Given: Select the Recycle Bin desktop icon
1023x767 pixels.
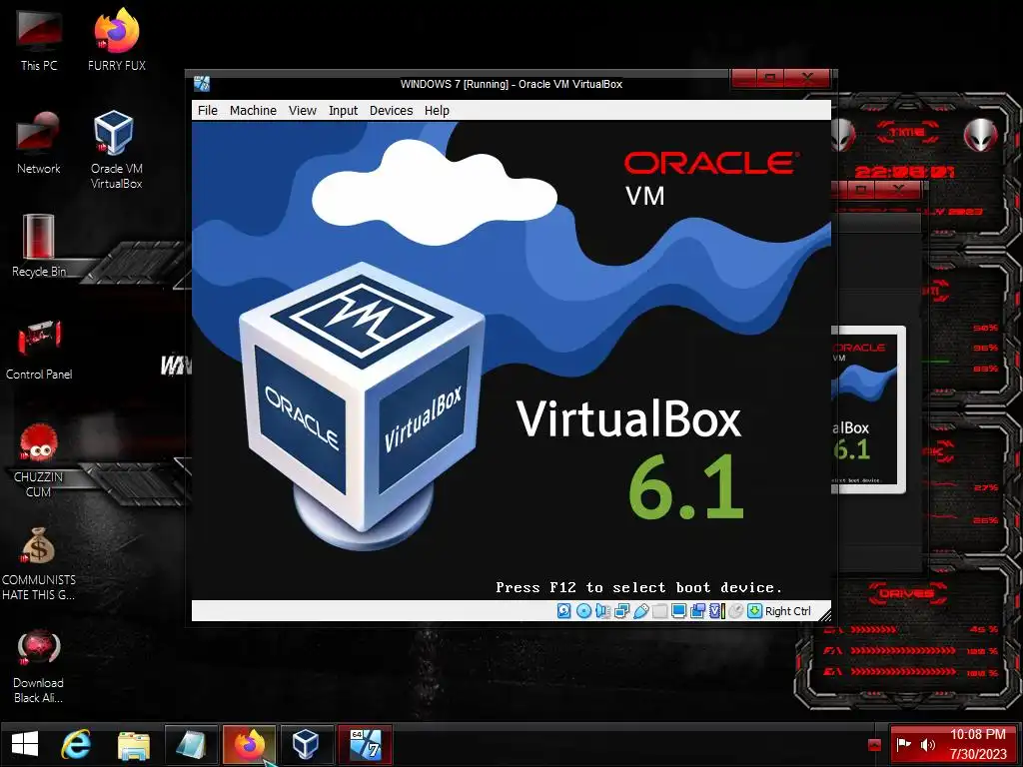Looking at the screenshot, I should [39, 246].
